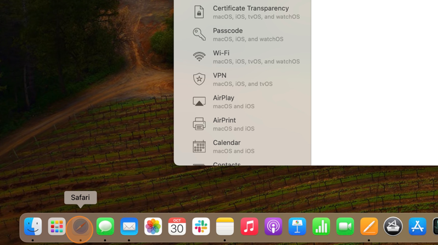The height and width of the screenshot is (245, 438).
Task: Select the Wi-Fi signal icon
Action: (199, 56)
